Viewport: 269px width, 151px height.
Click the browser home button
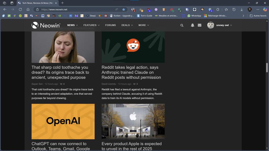[28, 9]
